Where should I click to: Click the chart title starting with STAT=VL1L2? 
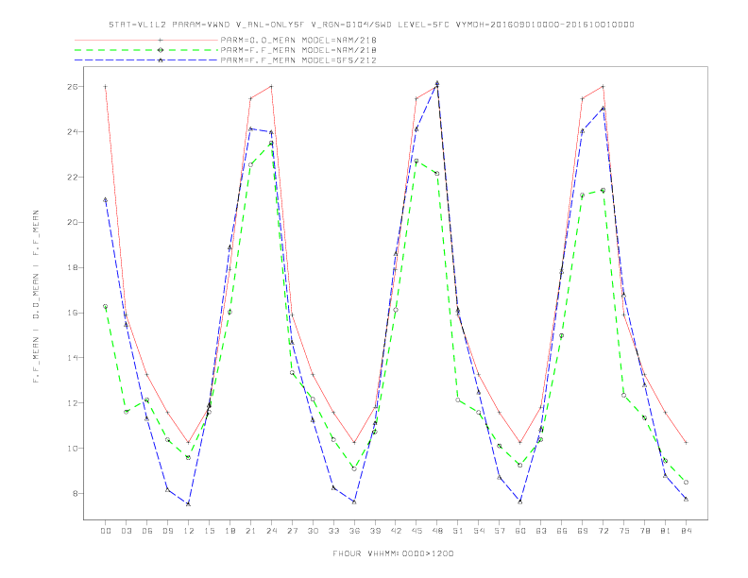coord(371,25)
